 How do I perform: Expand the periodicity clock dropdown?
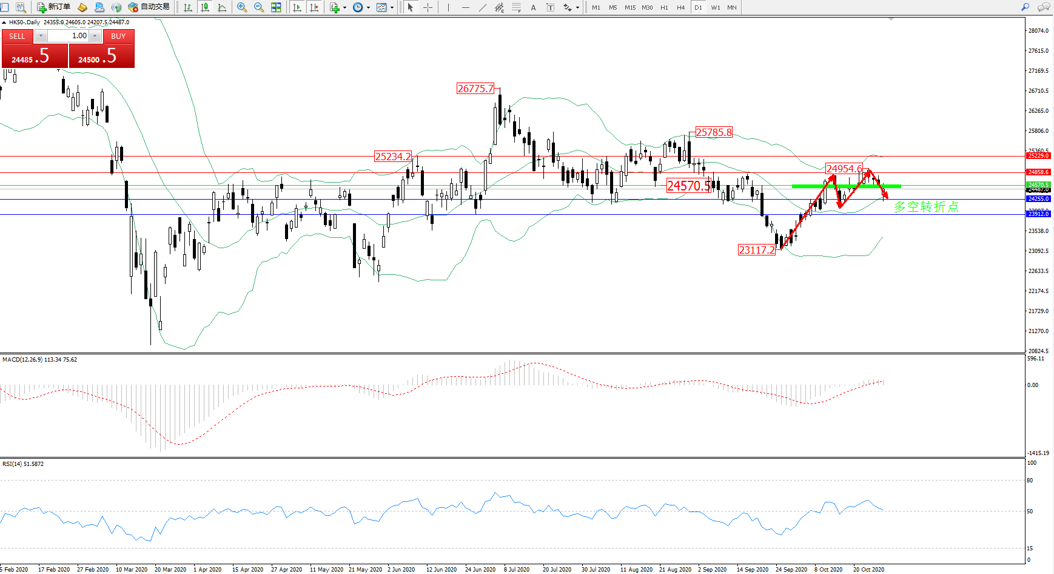coord(368,8)
